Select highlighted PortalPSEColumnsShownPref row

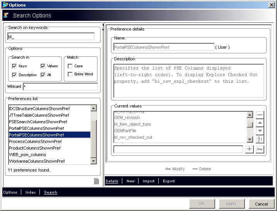pyautogui.click(x=50, y=135)
